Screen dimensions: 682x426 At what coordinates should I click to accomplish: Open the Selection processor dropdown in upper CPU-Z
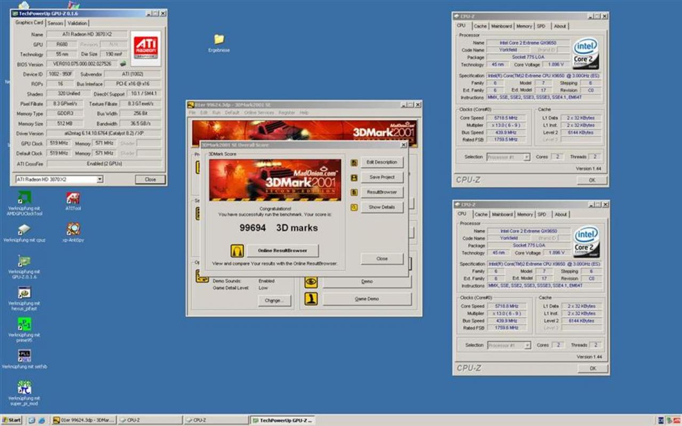coord(526,157)
